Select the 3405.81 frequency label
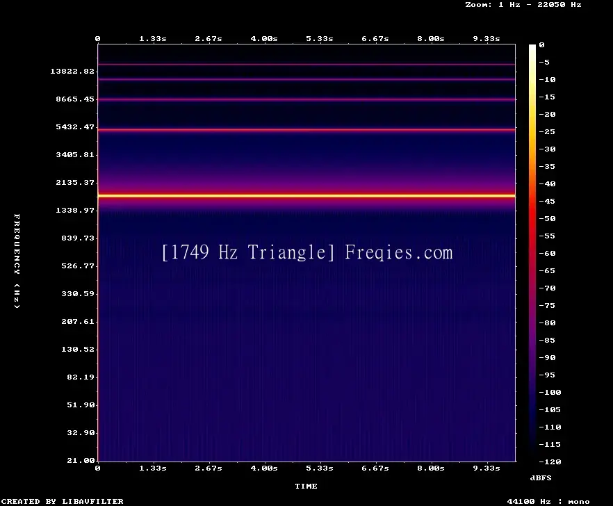This screenshot has height=506, width=613. tap(75, 154)
